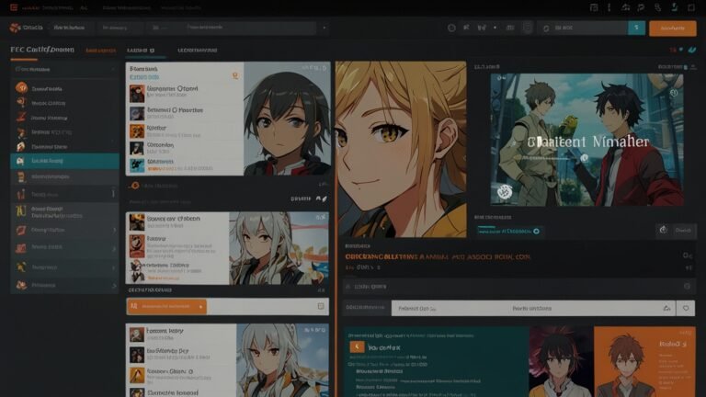Open the red and teal dropdown beside the double-check icon
This screenshot has height=397, width=706.
tap(676, 50)
